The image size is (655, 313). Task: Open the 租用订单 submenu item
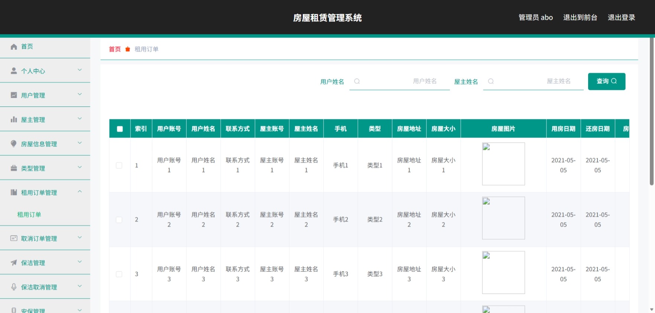(x=29, y=215)
